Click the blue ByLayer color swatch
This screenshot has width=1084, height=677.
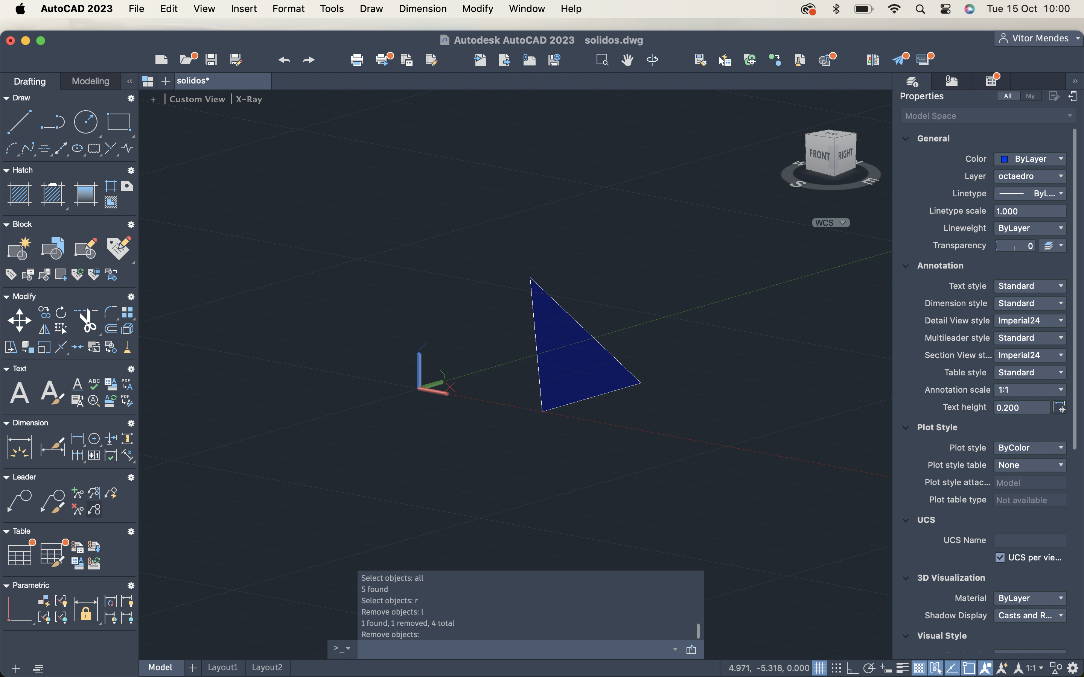[x=1004, y=159]
